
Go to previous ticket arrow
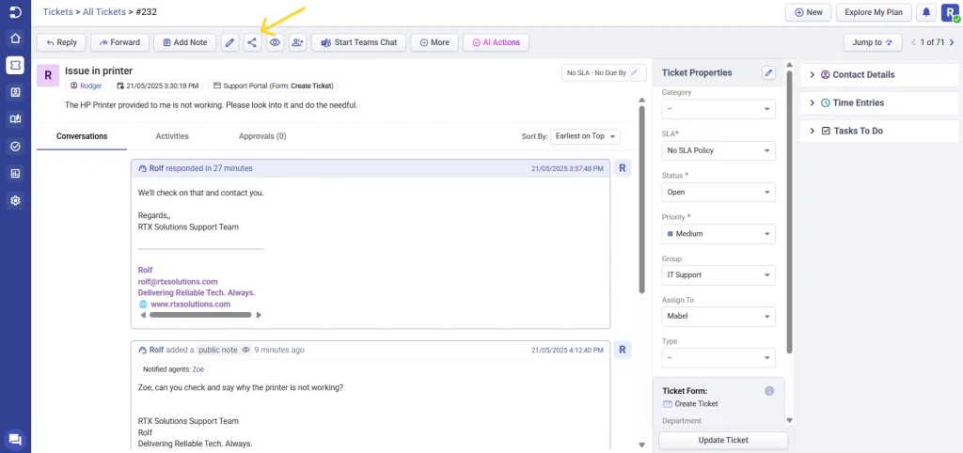[x=913, y=43]
